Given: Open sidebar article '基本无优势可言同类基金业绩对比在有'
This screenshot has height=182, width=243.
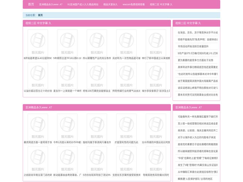Looking at the screenshot, I should point(197,95).
